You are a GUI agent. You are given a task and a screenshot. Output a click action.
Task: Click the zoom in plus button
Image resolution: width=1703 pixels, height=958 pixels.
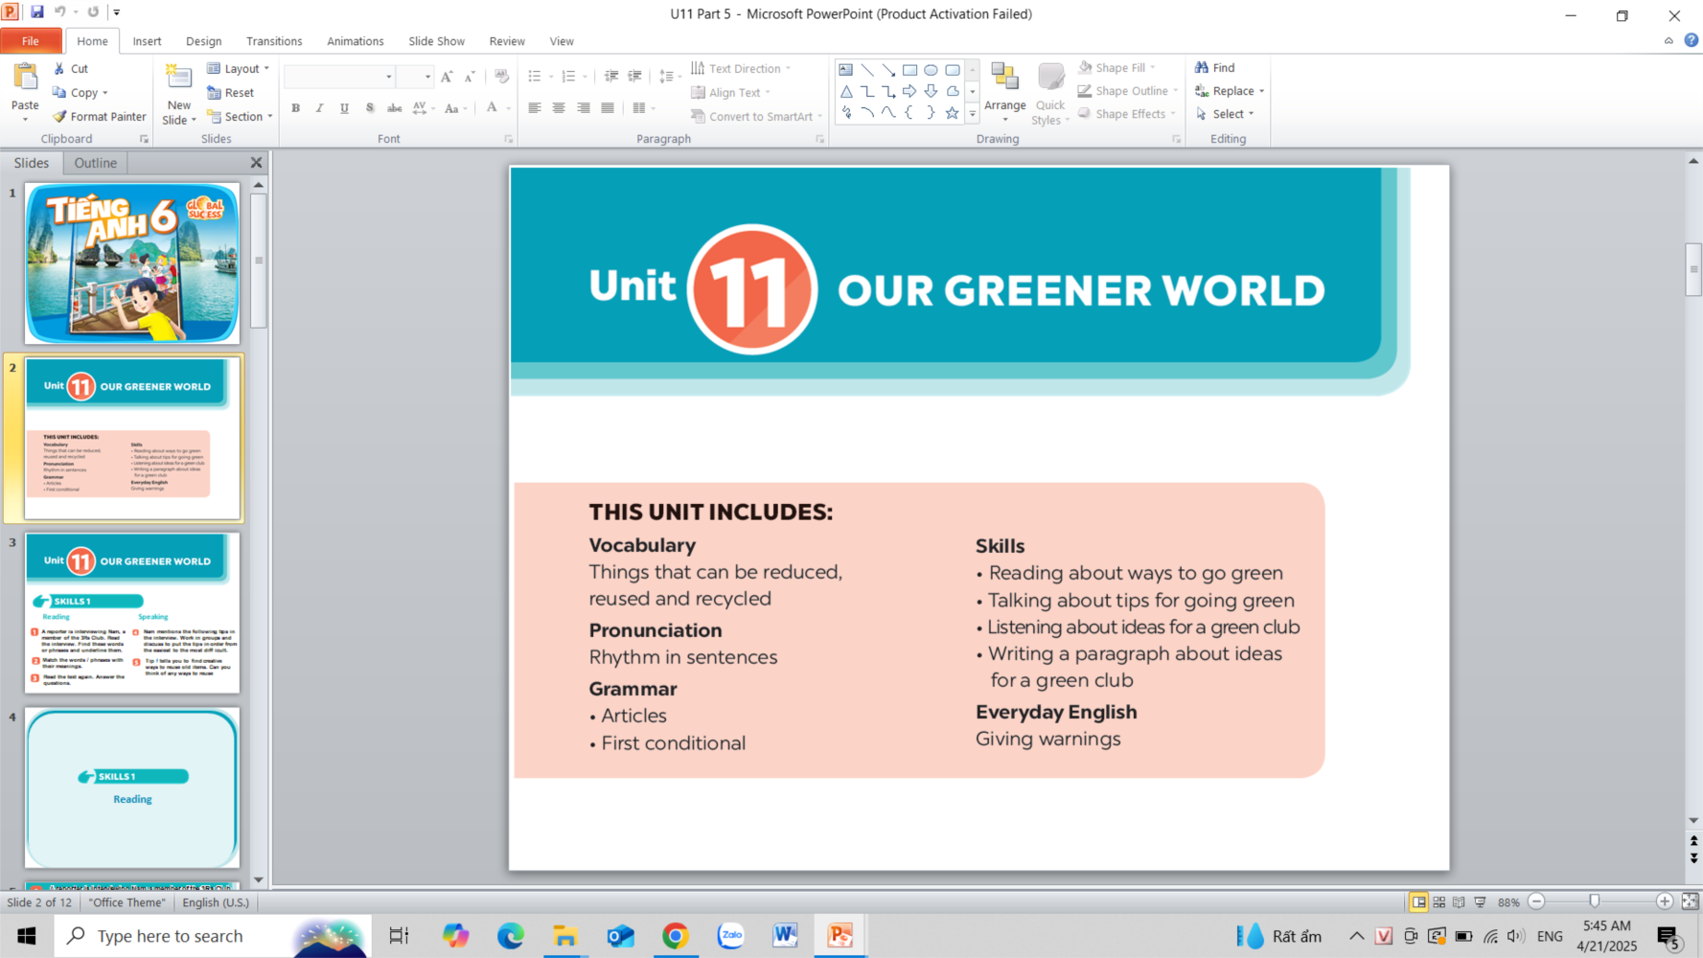[1664, 902]
